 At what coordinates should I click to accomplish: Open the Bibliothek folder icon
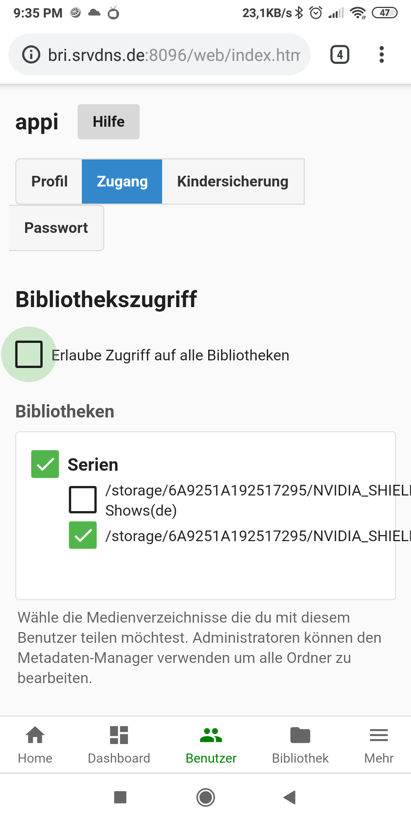300,735
